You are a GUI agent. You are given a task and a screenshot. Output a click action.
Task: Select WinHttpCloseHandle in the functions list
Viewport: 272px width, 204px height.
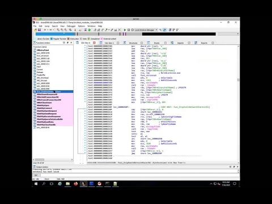46,125
